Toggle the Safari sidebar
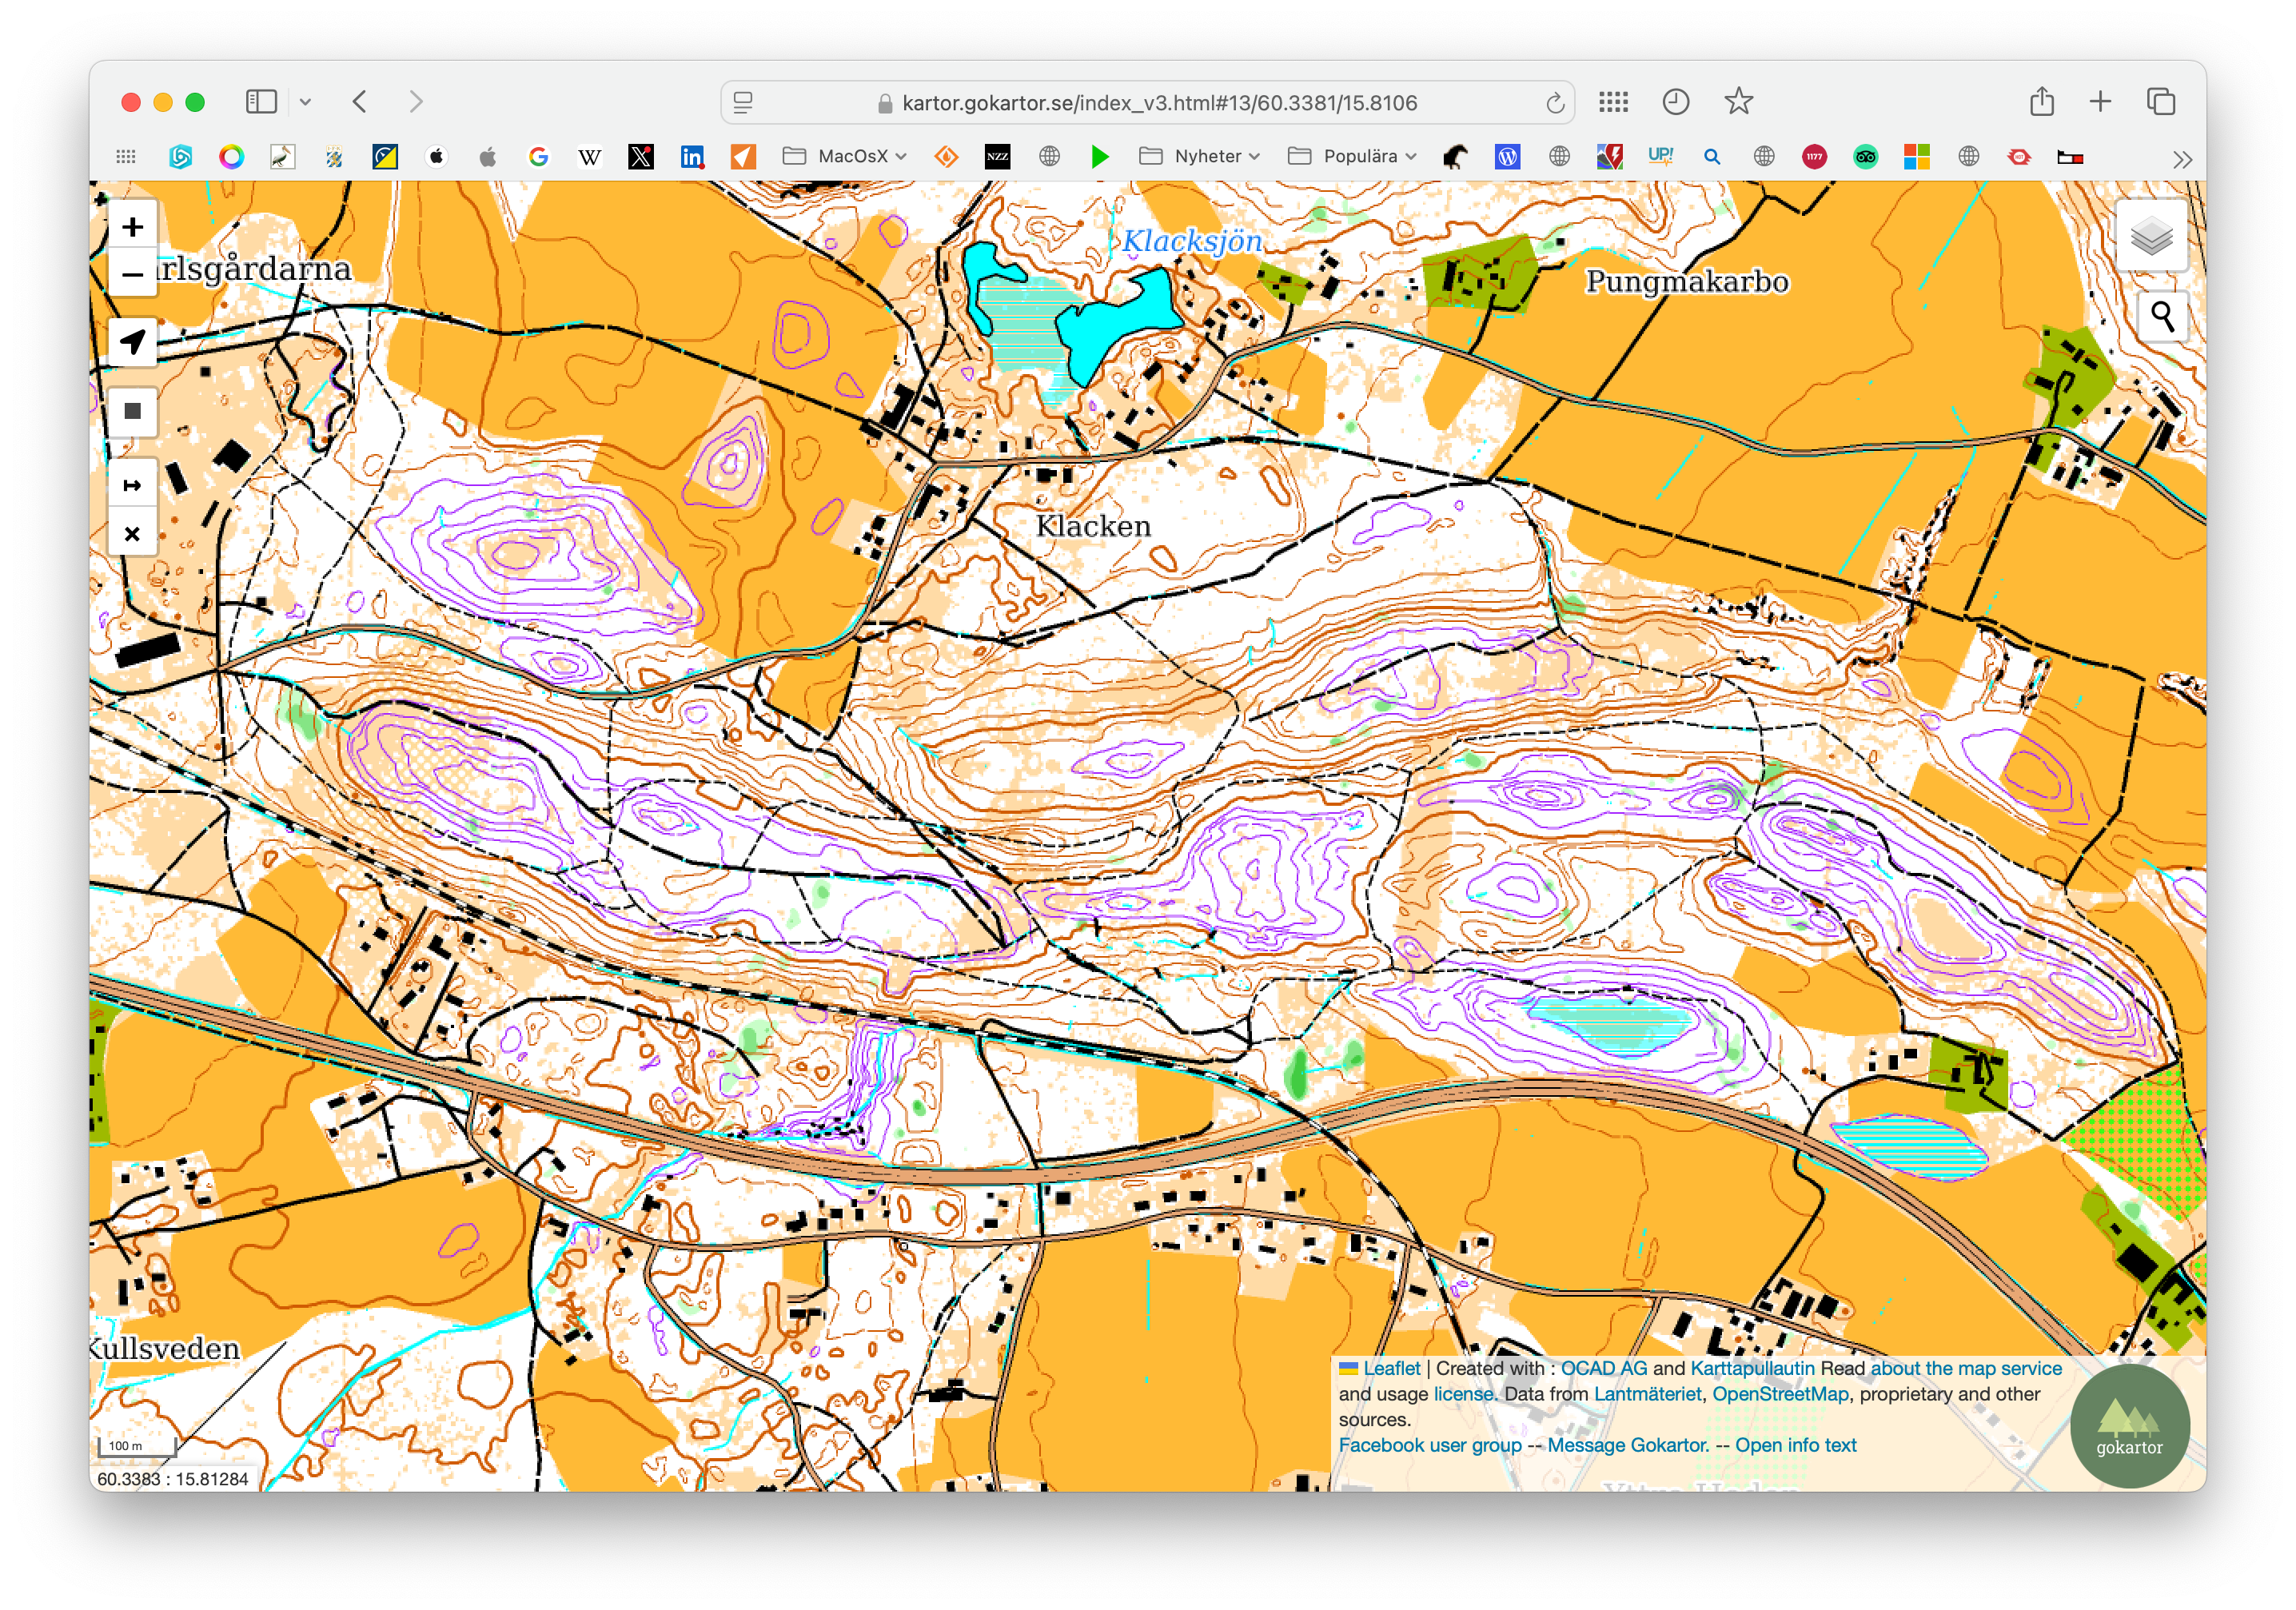This screenshot has width=2296, height=1610. pyautogui.click(x=261, y=102)
